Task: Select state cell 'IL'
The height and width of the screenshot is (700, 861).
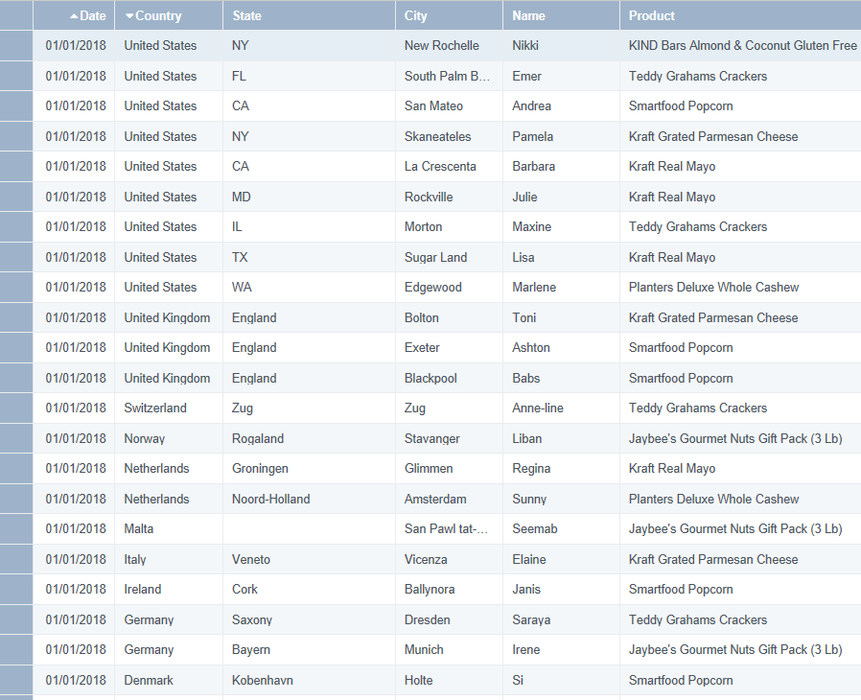Action: pos(309,226)
